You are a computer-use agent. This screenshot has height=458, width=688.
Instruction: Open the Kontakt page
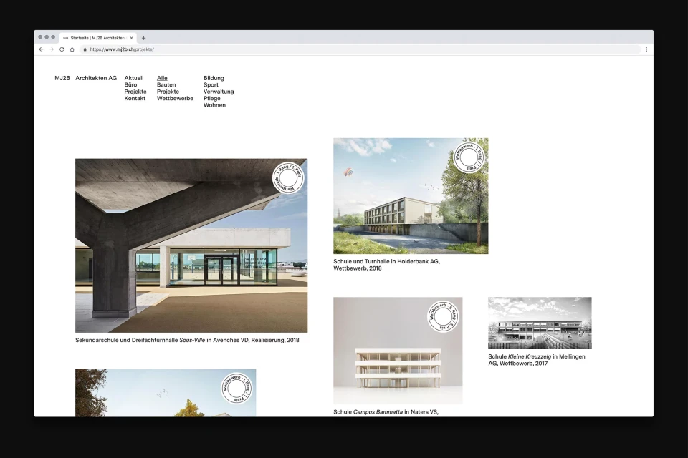tap(135, 98)
